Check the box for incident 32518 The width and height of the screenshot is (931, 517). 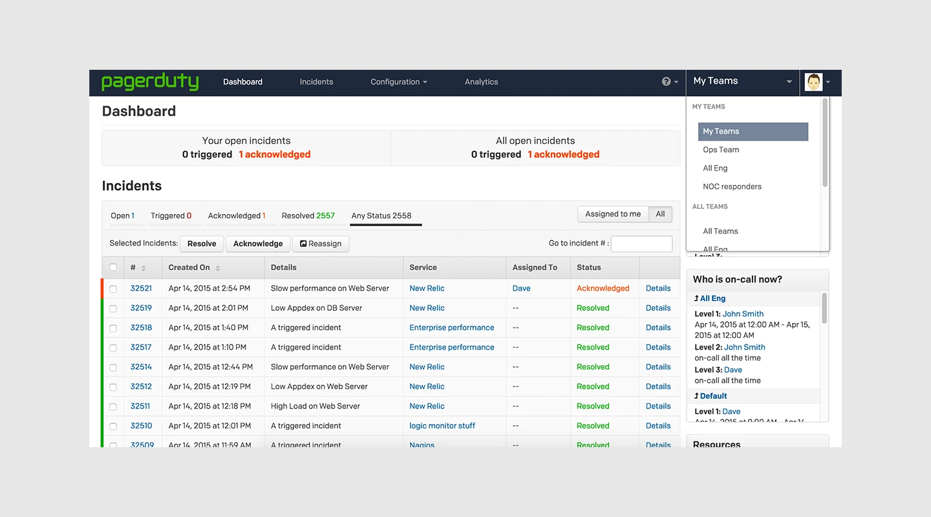pos(113,328)
